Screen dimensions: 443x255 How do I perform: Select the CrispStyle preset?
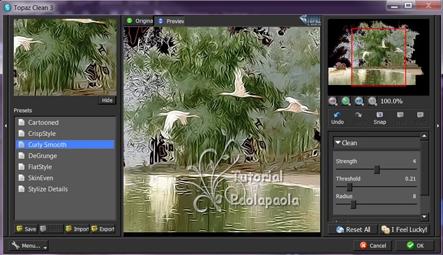pos(66,134)
